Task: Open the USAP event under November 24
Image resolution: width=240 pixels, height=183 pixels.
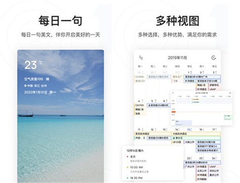Action: (214, 167)
